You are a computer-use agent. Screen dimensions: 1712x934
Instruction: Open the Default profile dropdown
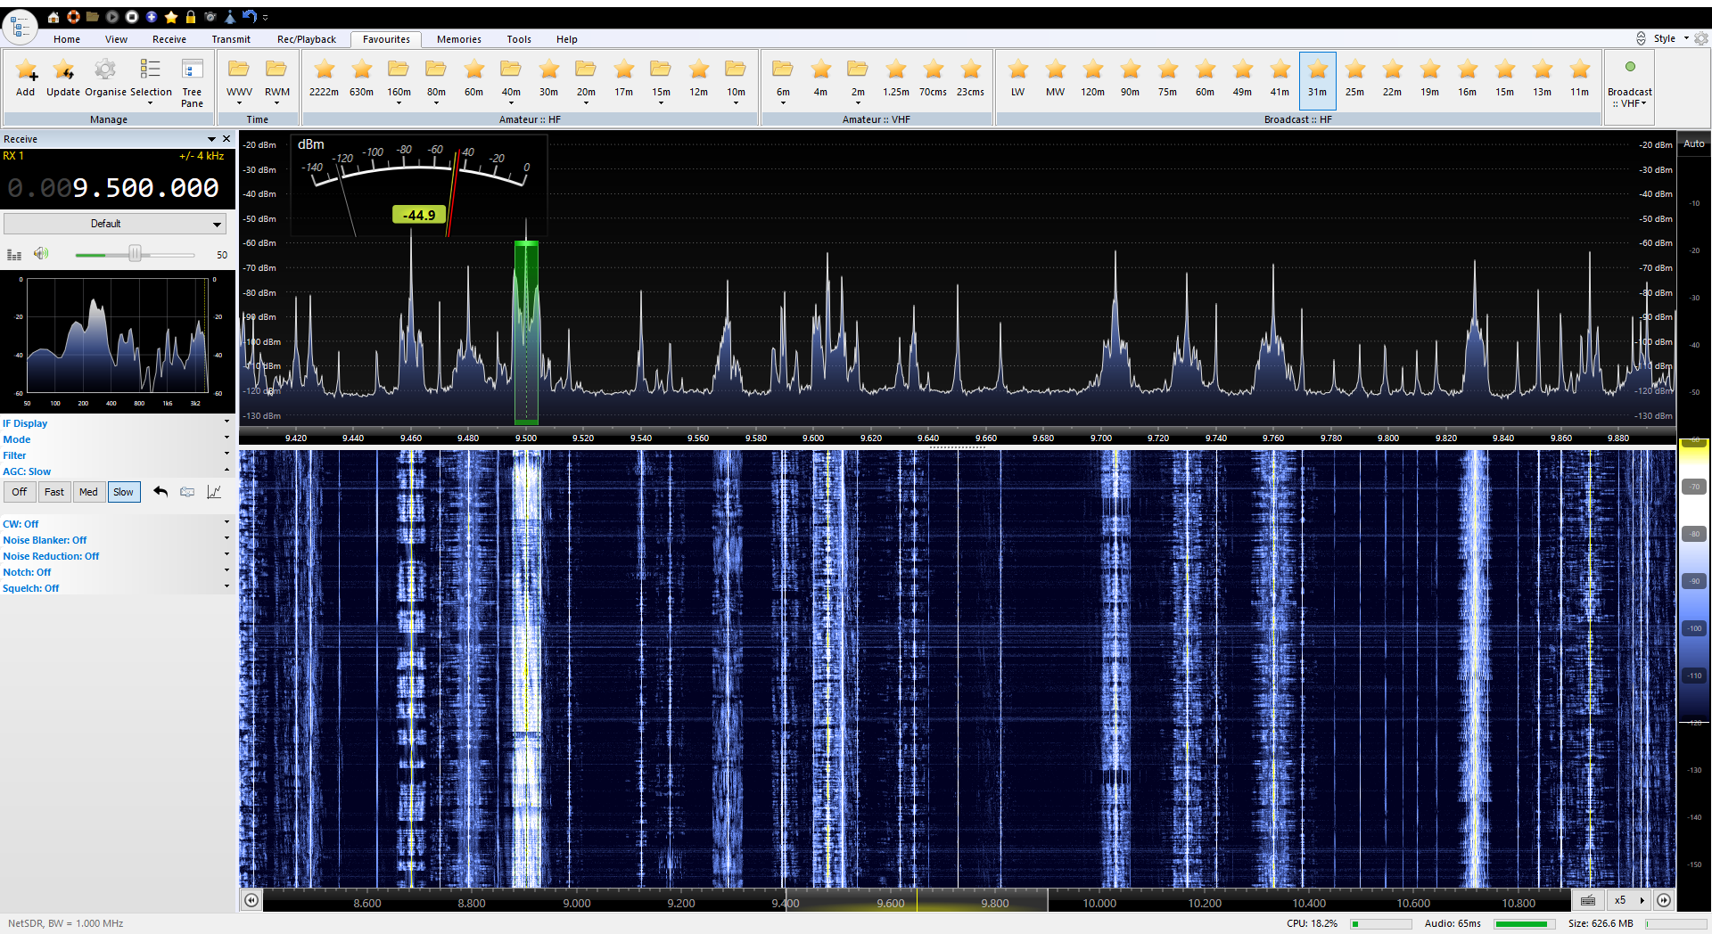click(114, 224)
